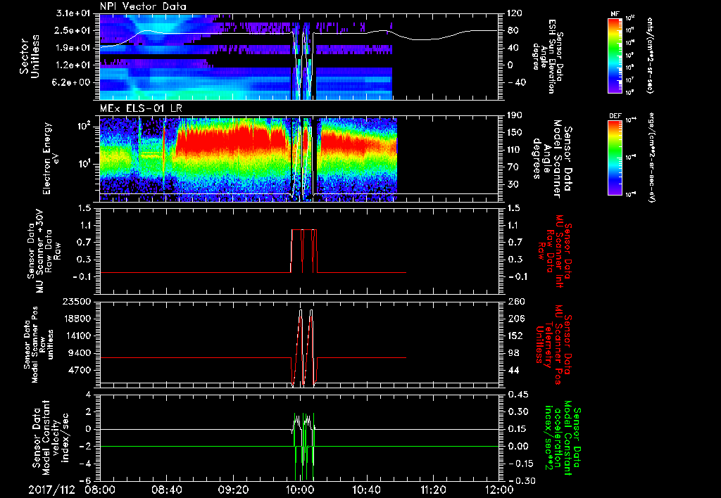Screen dimensions: 721x498
Task: Click the 14100 scanner position tick label
Action: (x=76, y=336)
